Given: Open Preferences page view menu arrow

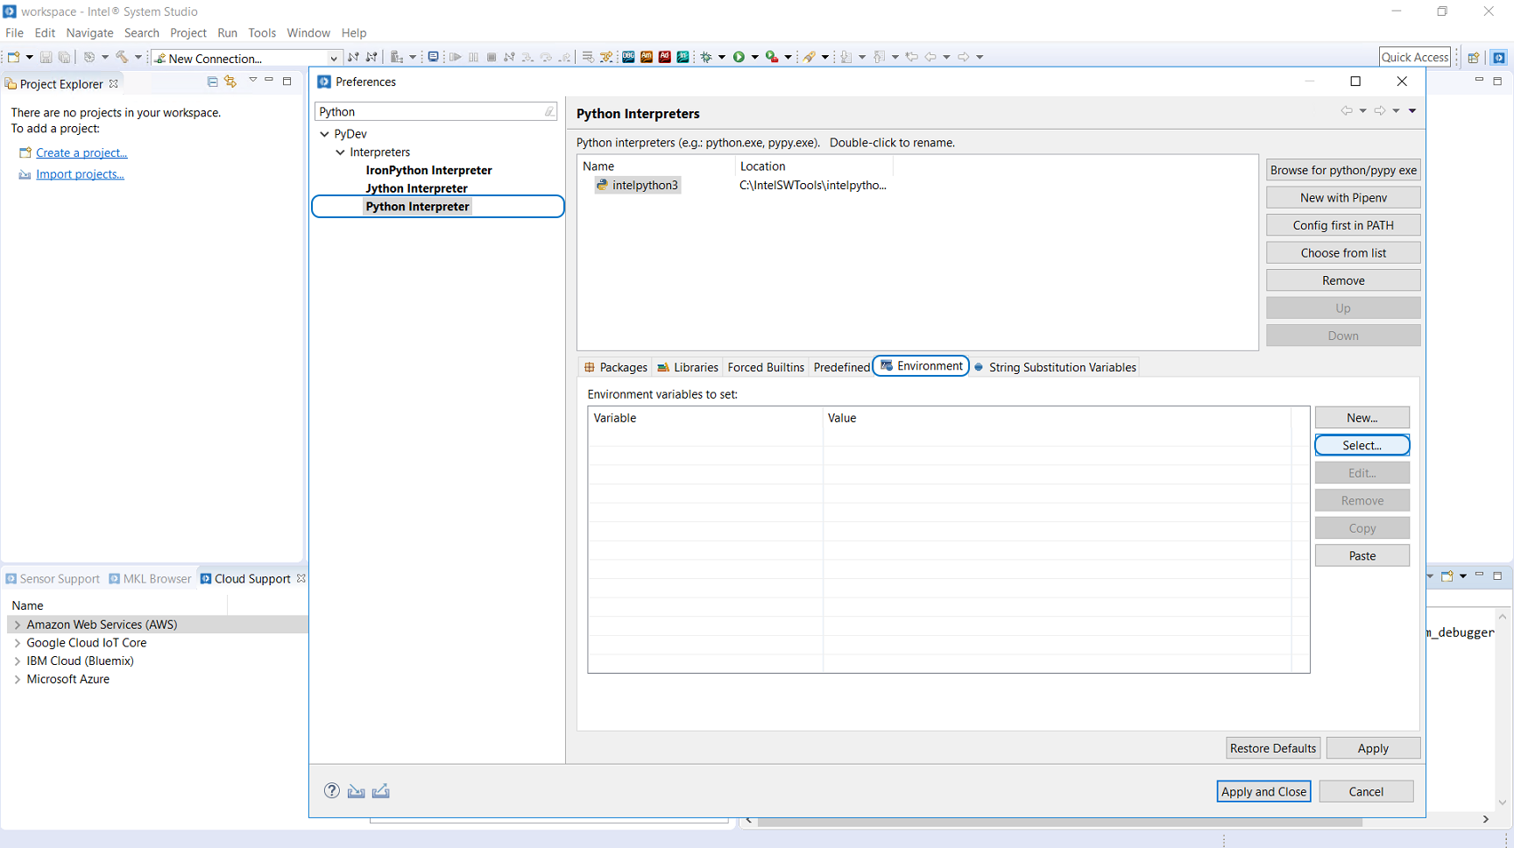Looking at the screenshot, I should (x=1412, y=110).
